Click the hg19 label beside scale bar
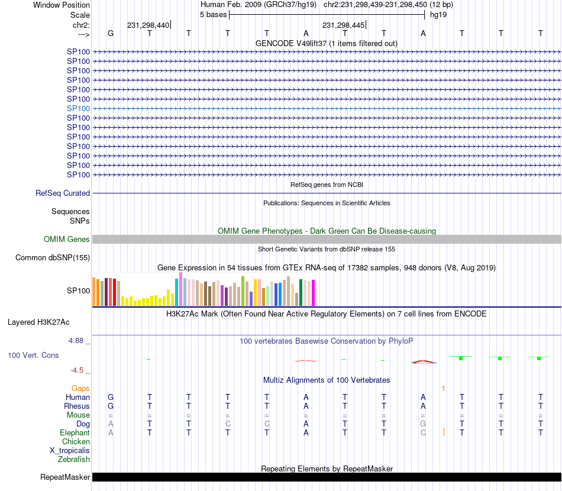562x491 pixels. pos(438,15)
